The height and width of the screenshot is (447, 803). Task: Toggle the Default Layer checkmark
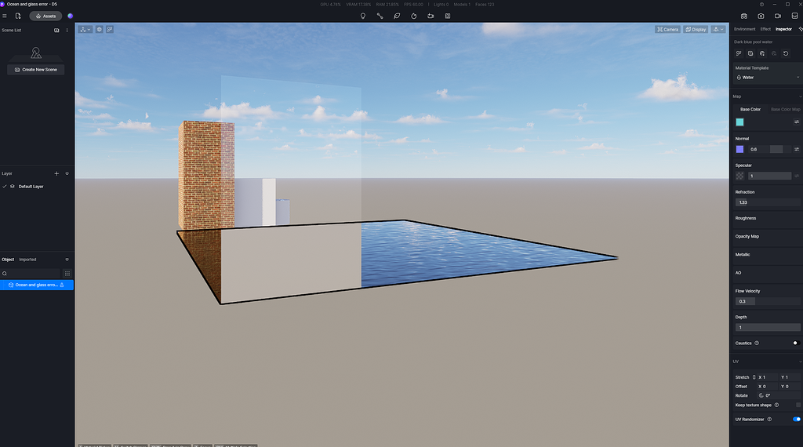[x=5, y=187]
